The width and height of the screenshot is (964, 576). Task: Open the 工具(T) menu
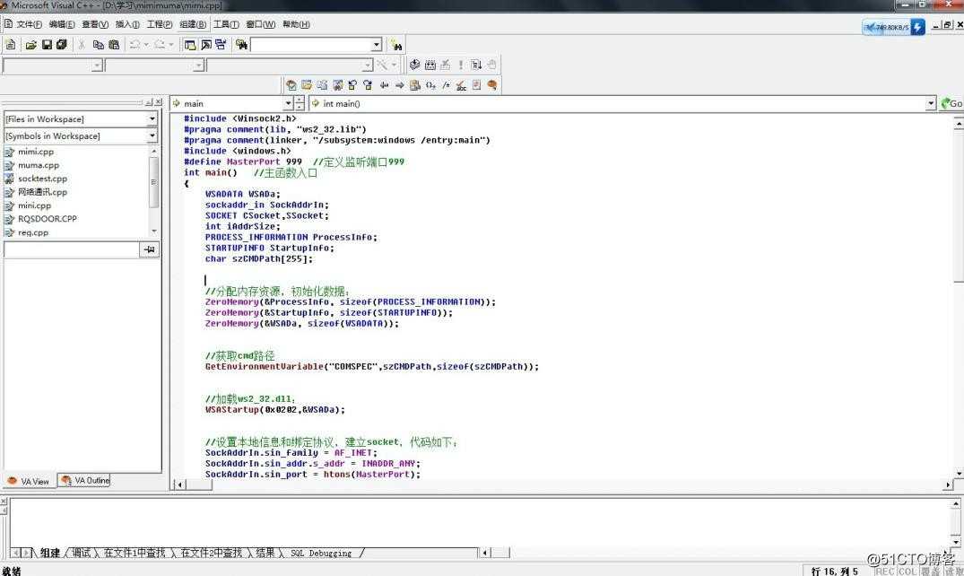(x=226, y=24)
